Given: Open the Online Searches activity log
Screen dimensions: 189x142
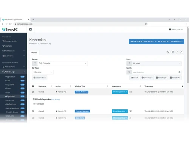Looking at the screenshot, I should [x=12, y=108].
